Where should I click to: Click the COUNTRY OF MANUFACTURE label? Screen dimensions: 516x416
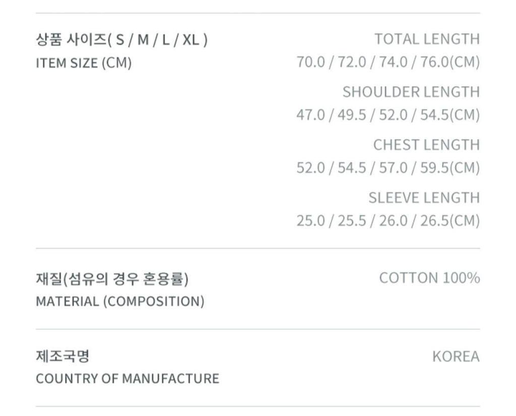(x=127, y=379)
